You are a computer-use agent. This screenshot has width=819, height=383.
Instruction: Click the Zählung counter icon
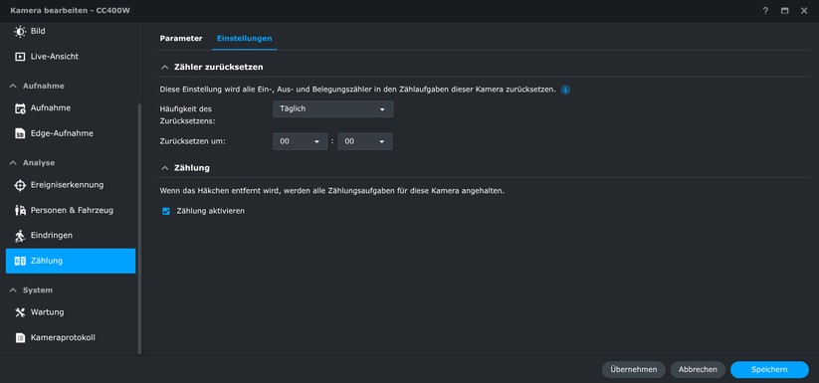pyautogui.click(x=20, y=261)
